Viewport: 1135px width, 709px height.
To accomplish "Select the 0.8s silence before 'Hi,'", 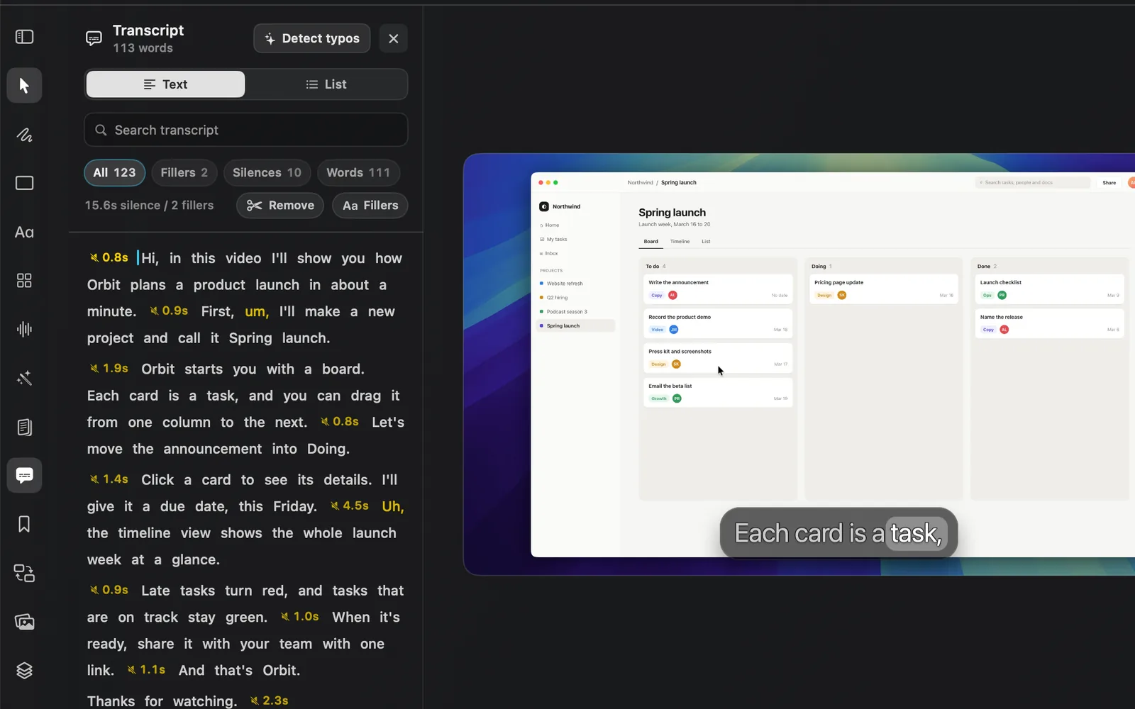I will click(x=109, y=257).
